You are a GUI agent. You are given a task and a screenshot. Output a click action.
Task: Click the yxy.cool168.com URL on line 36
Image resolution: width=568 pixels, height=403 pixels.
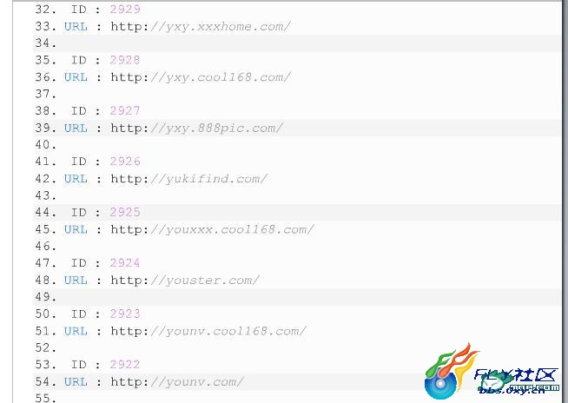pos(201,77)
